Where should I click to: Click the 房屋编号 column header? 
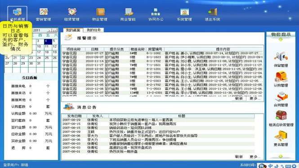coord(155,49)
